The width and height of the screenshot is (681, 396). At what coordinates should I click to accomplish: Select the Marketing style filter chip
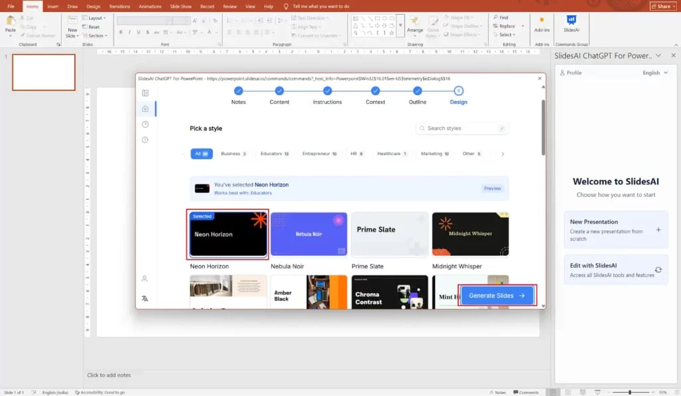point(435,154)
